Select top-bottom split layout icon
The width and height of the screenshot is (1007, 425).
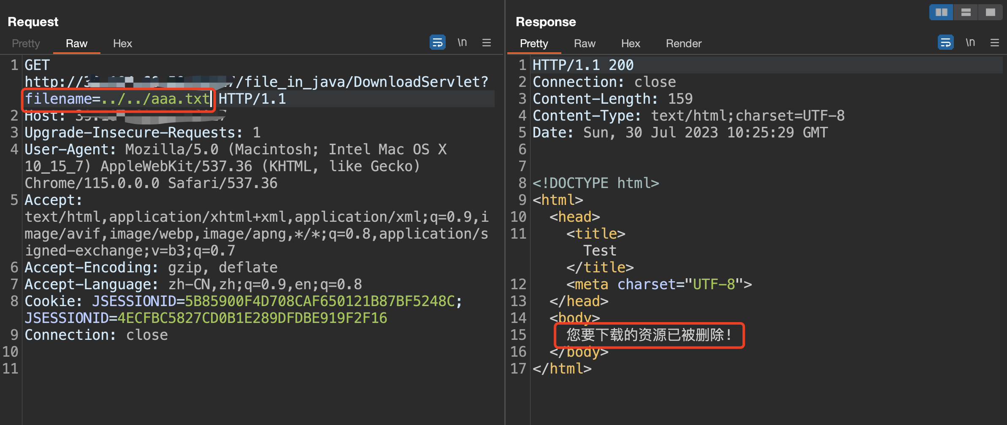966,12
